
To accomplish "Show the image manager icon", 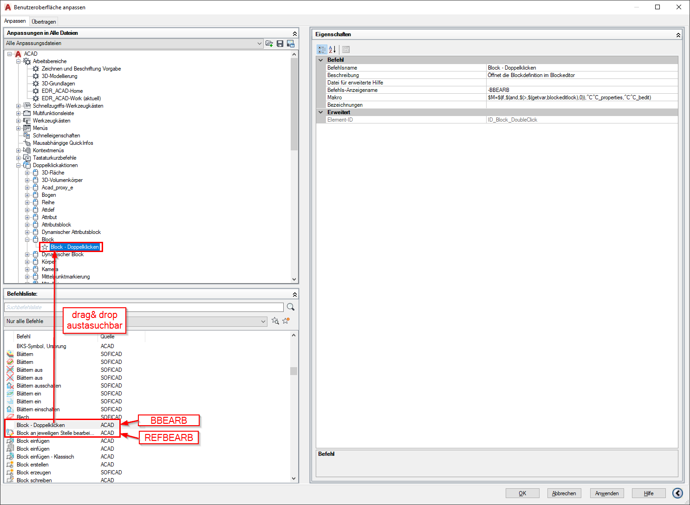I will (x=291, y=43).
